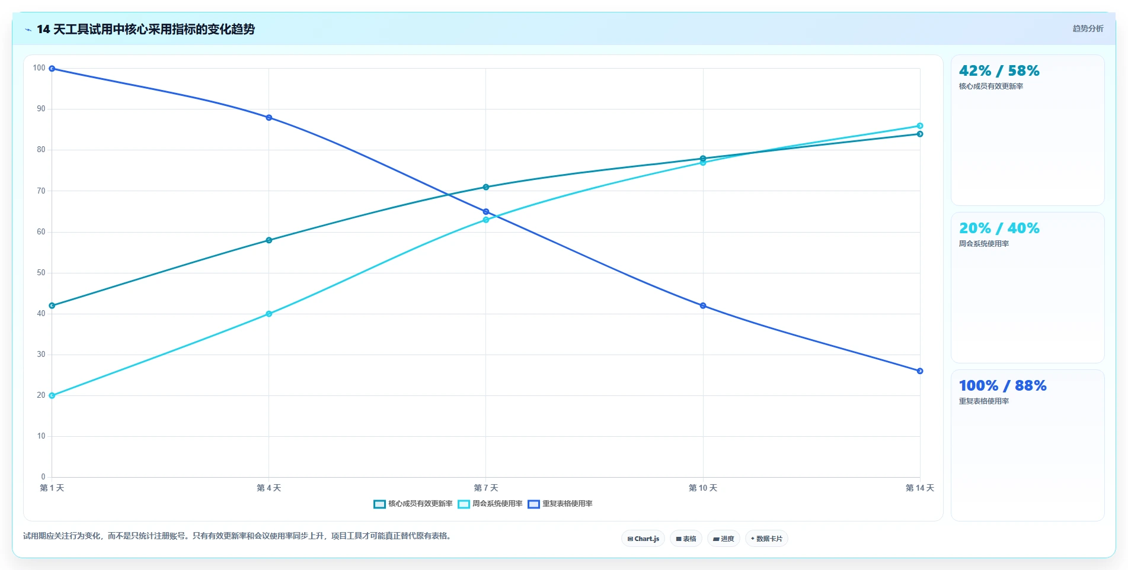Click the 第 4 天 x-axis label

269,488
